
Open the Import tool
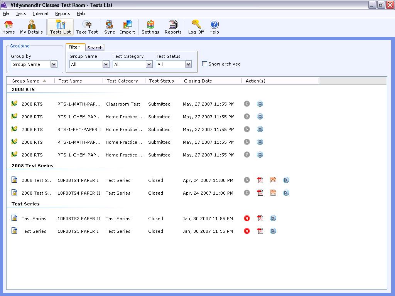[x=127, y=27]
